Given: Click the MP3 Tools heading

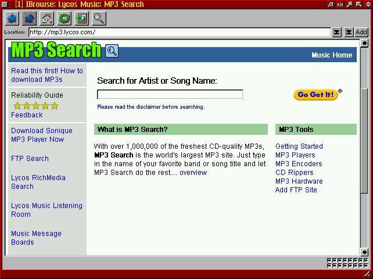Looking at the screenshot, I should tap(296, 130).
